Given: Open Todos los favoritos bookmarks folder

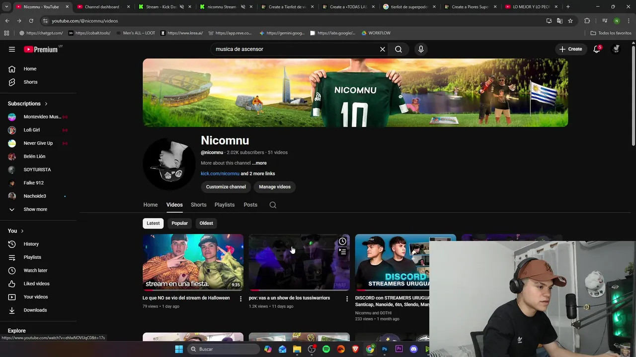Looking at the screenshot, I should coord(611,33).
